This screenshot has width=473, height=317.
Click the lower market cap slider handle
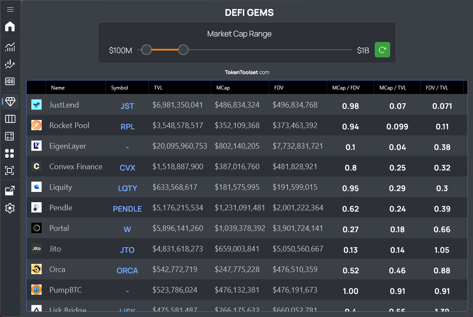click(x=146, y=50)
